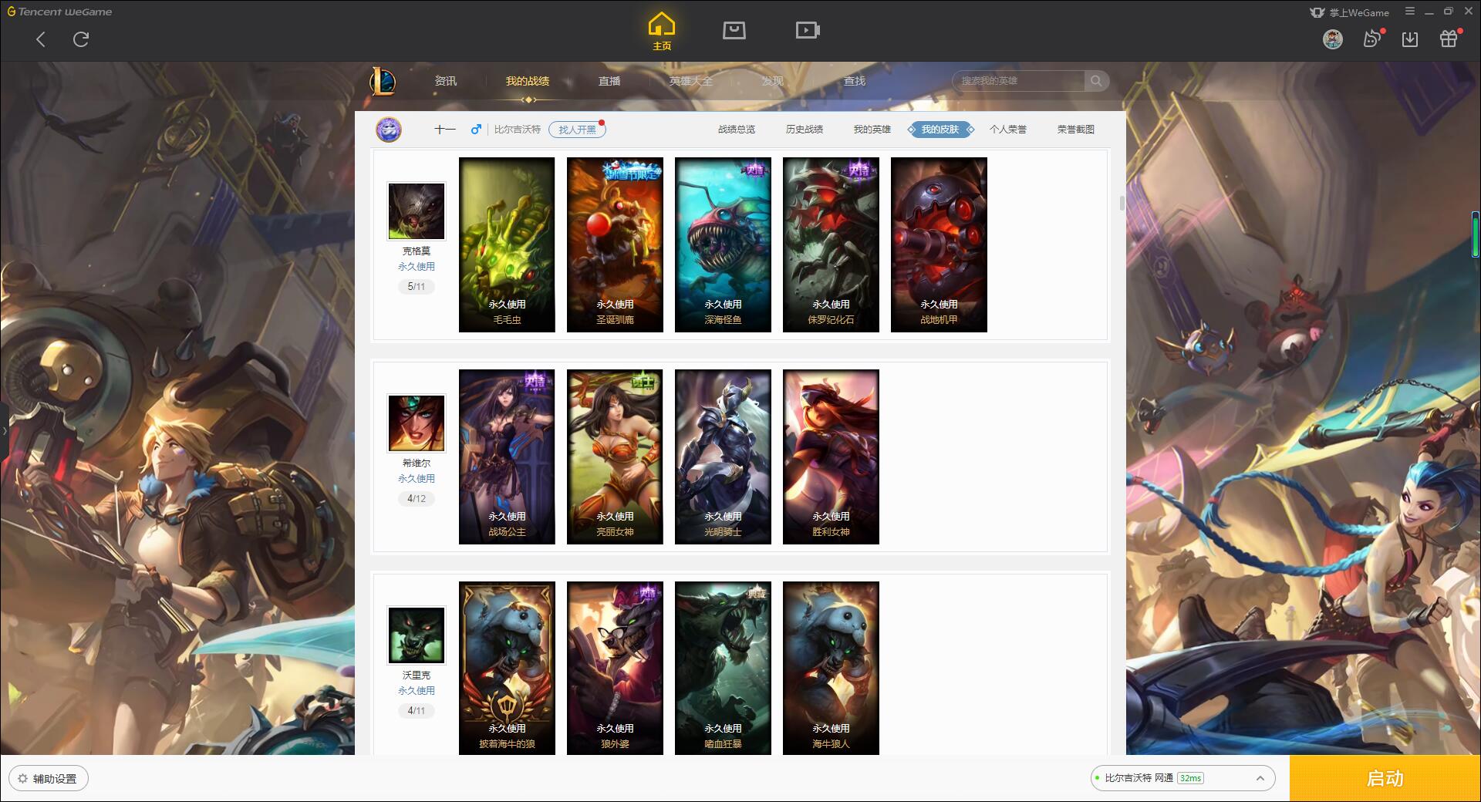Click gear icon in 辅助设置
Screen dimensions: 1481x802
tap(22, 779)
